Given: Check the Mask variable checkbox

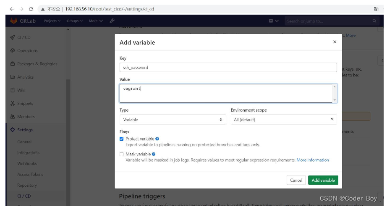Looking at the screenshot, I should click(121, 154).
